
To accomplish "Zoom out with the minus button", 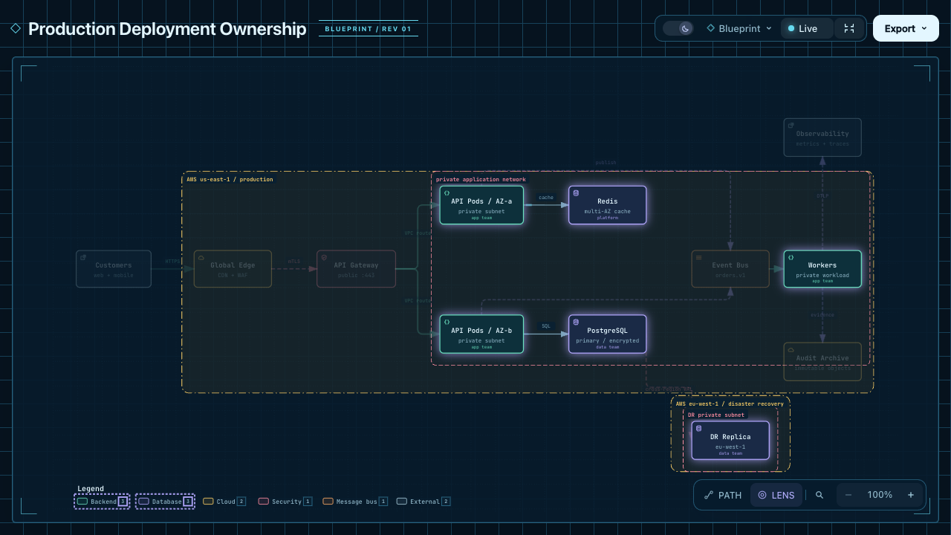I will pos(848,495).
